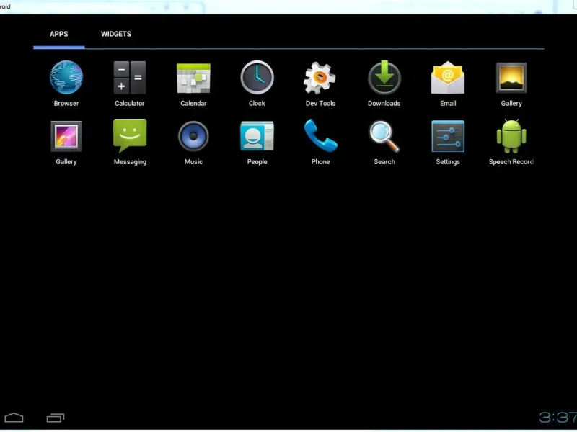This screenshot has width=577, height=432.
Task: Launch the Phone dialer
Action: point(320,136)
